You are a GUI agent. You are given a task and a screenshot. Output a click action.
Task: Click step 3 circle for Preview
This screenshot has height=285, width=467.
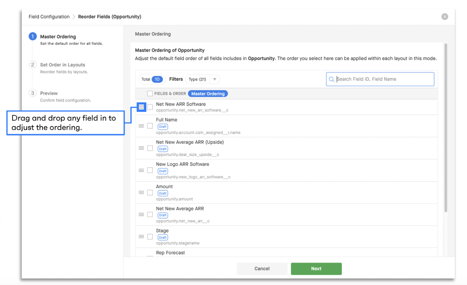(33, 93)
